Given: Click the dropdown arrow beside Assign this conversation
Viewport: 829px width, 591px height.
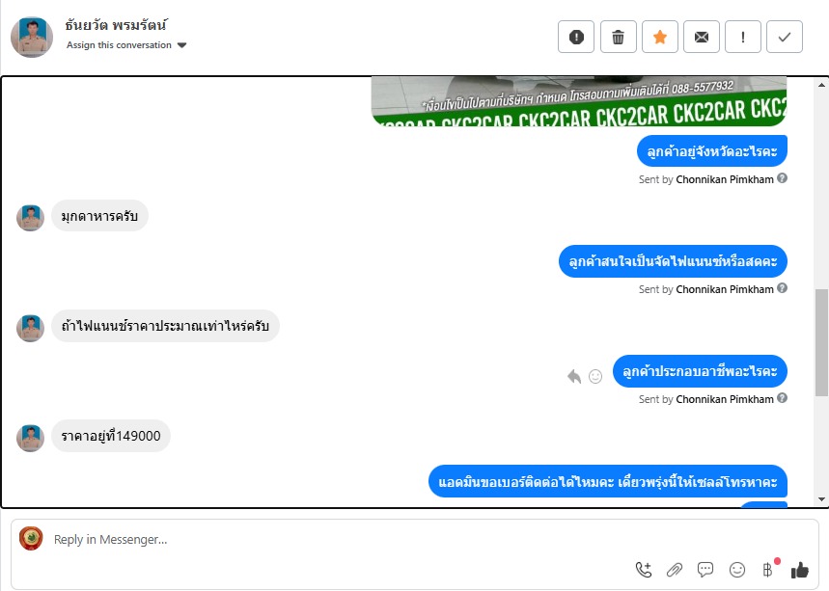Looking at the screenshot, I should (x=181, y=45).
